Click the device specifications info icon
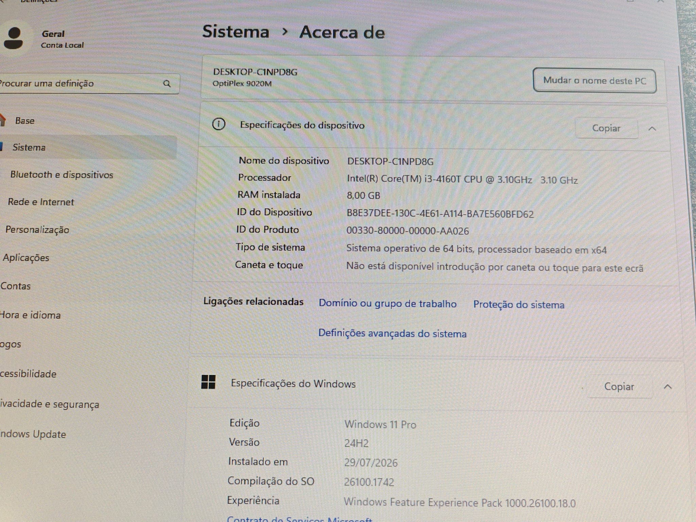This screenshot has width=696, height=522. 219,124
